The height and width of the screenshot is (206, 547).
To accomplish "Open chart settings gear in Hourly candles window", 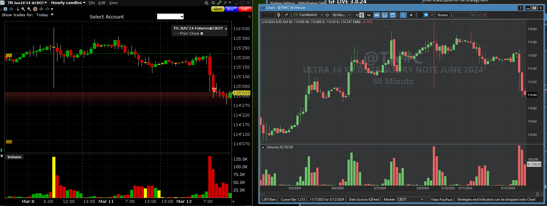I will 213,3.
